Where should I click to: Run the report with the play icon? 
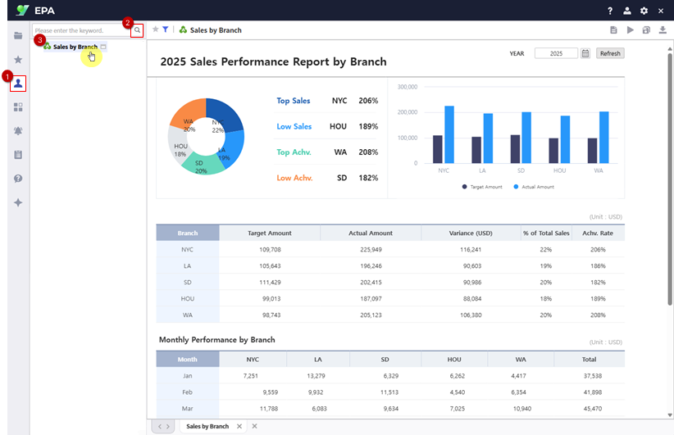click(x=630, y=30)
